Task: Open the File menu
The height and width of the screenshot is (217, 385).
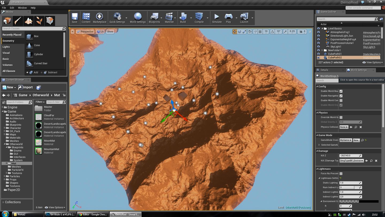Action: coord(4,8)
